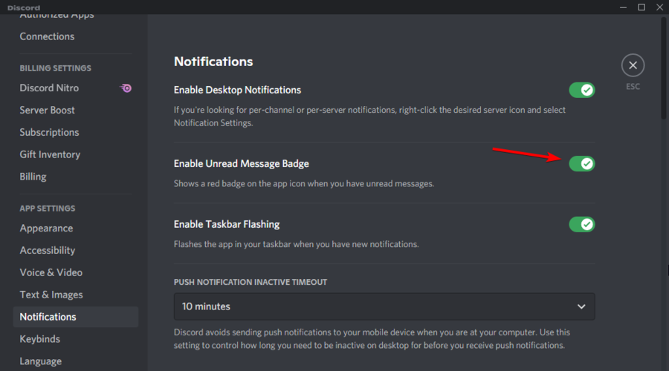This screenshot has height=371, width=669.
Task: Open the Connections settings page
Action: (47, 36)
